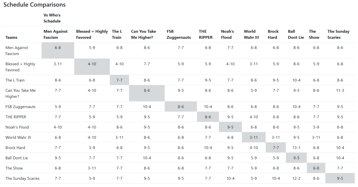This screenshot has width=358, height=187.
Task: Click "The Show" row label
Action: pos(14,168)
